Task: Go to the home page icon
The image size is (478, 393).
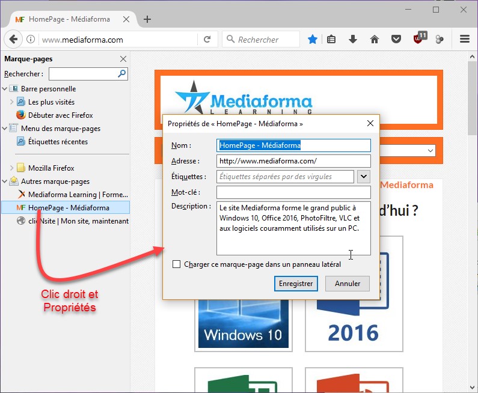Action: 375,39
